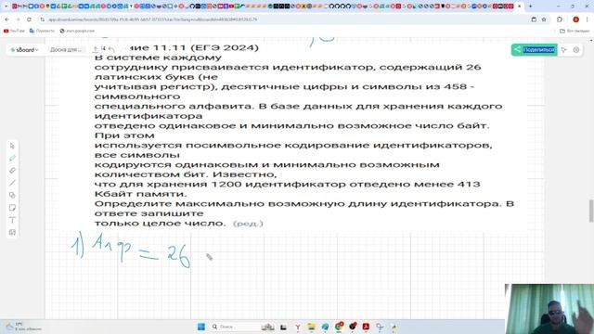Undo last action with the undo arrow

[111, 49]
